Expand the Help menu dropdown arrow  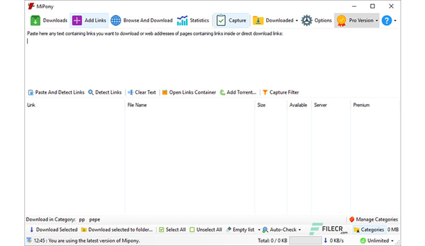(395, 21)
